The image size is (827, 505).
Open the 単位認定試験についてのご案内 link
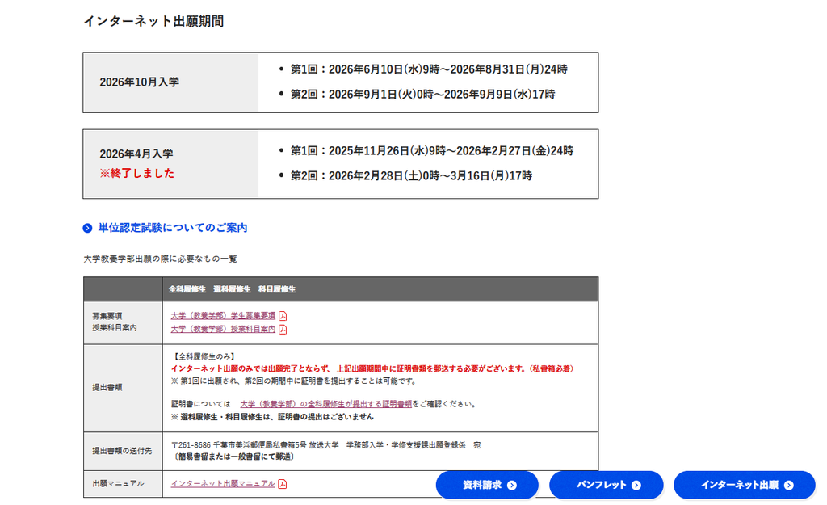(173, 228)
